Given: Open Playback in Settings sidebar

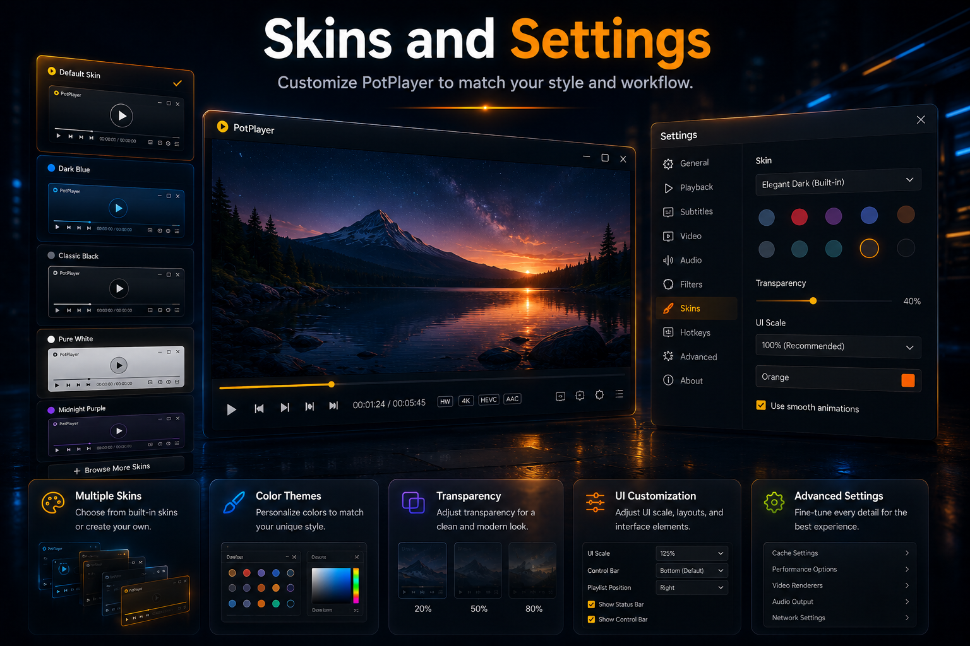Looking at the screenshot, I should 696,187.
